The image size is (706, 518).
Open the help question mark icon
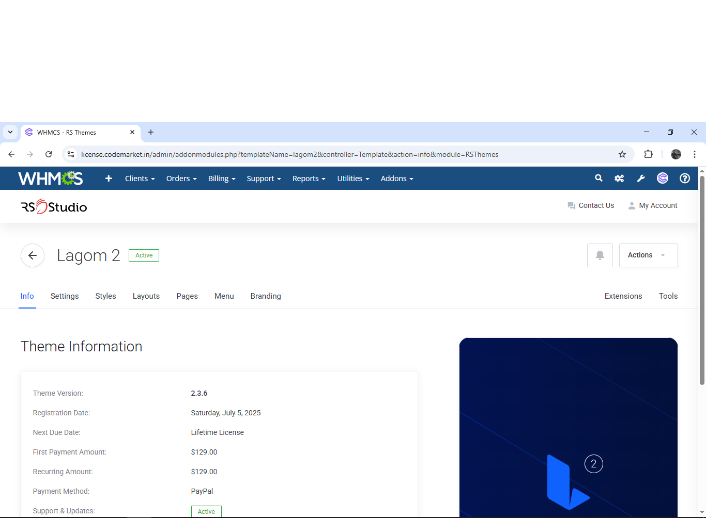click(685, 178)
